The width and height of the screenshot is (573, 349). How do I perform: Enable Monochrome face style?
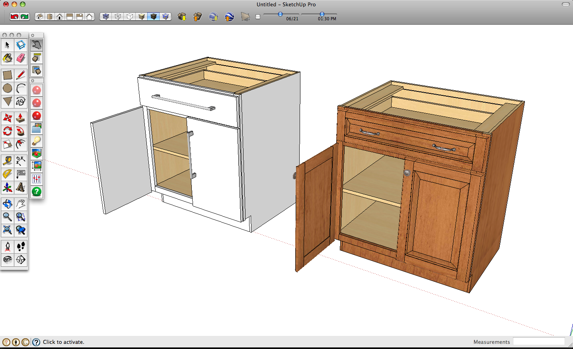pos(166,17)
